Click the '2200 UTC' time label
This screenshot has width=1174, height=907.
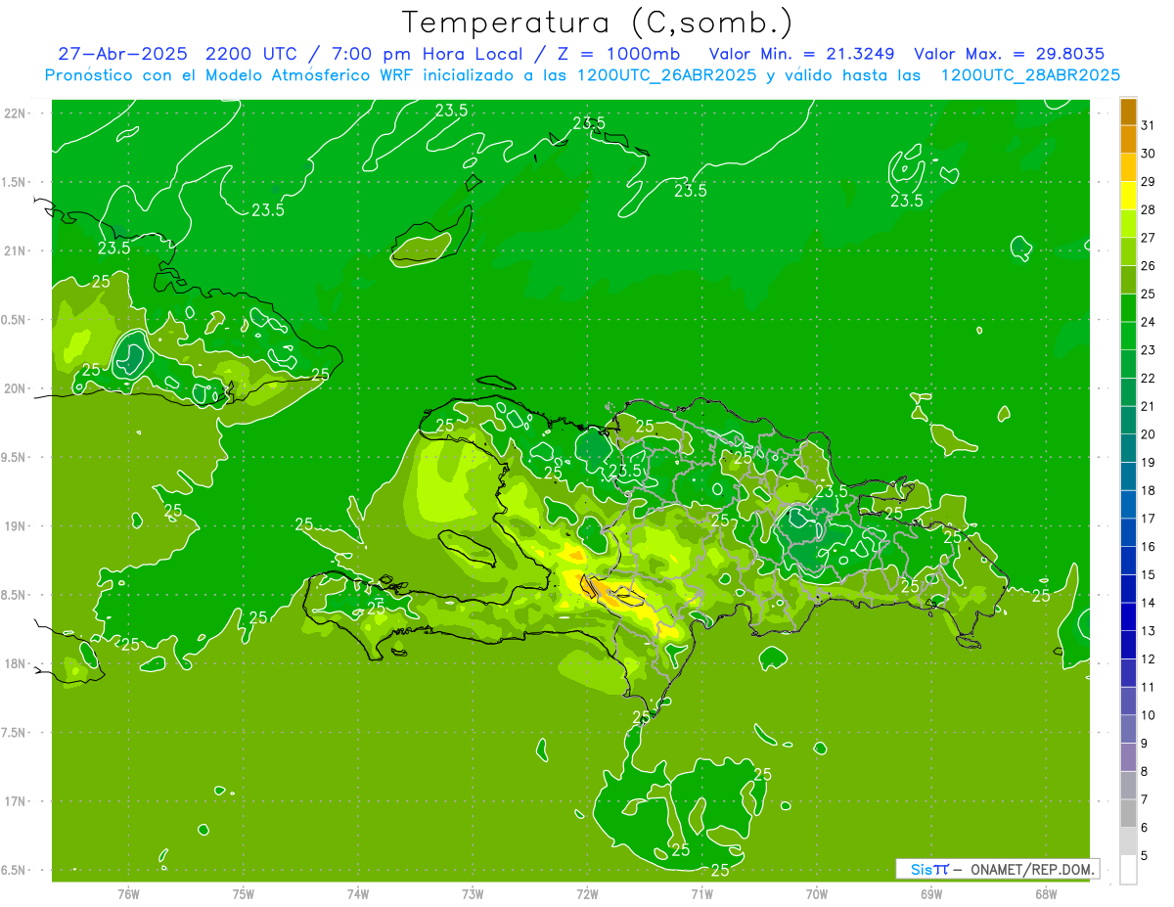(253, 54)
